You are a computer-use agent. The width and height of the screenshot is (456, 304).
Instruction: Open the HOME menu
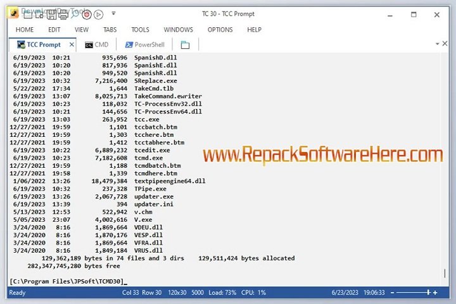tap(25, 30)
